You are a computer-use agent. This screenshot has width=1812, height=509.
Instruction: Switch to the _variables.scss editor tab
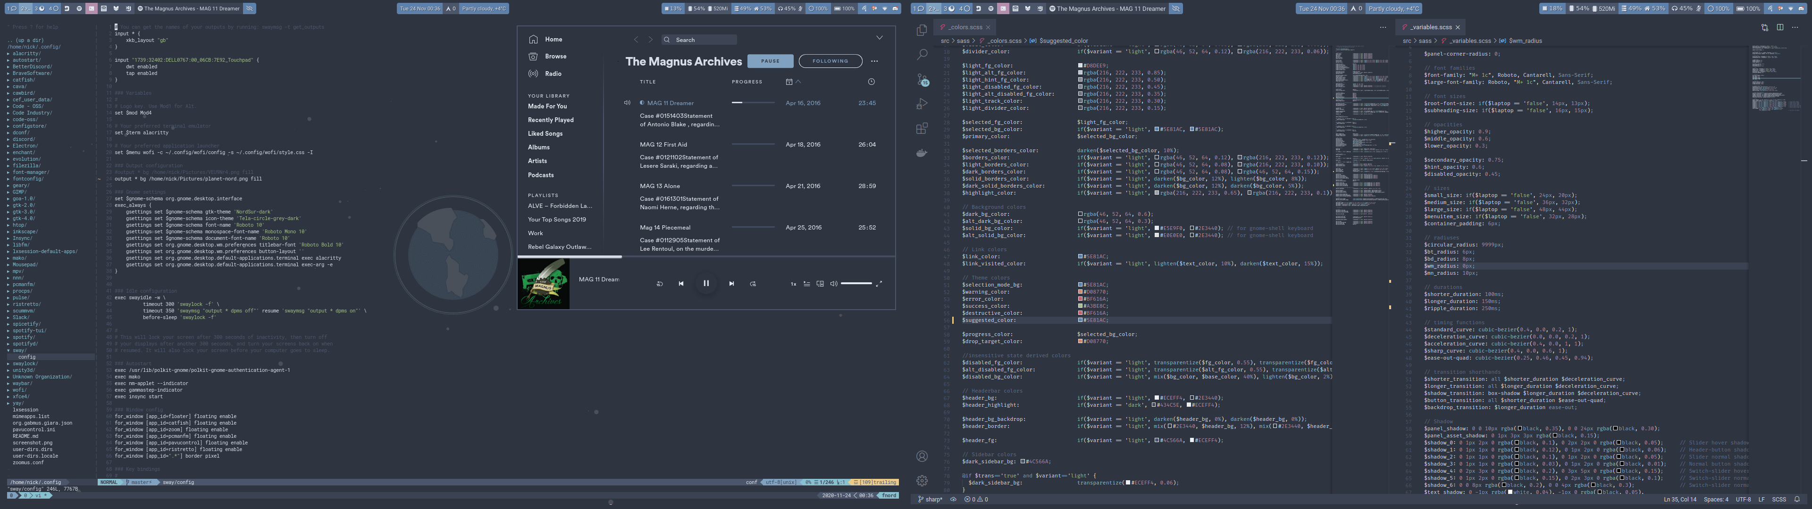pos(1431,27)
